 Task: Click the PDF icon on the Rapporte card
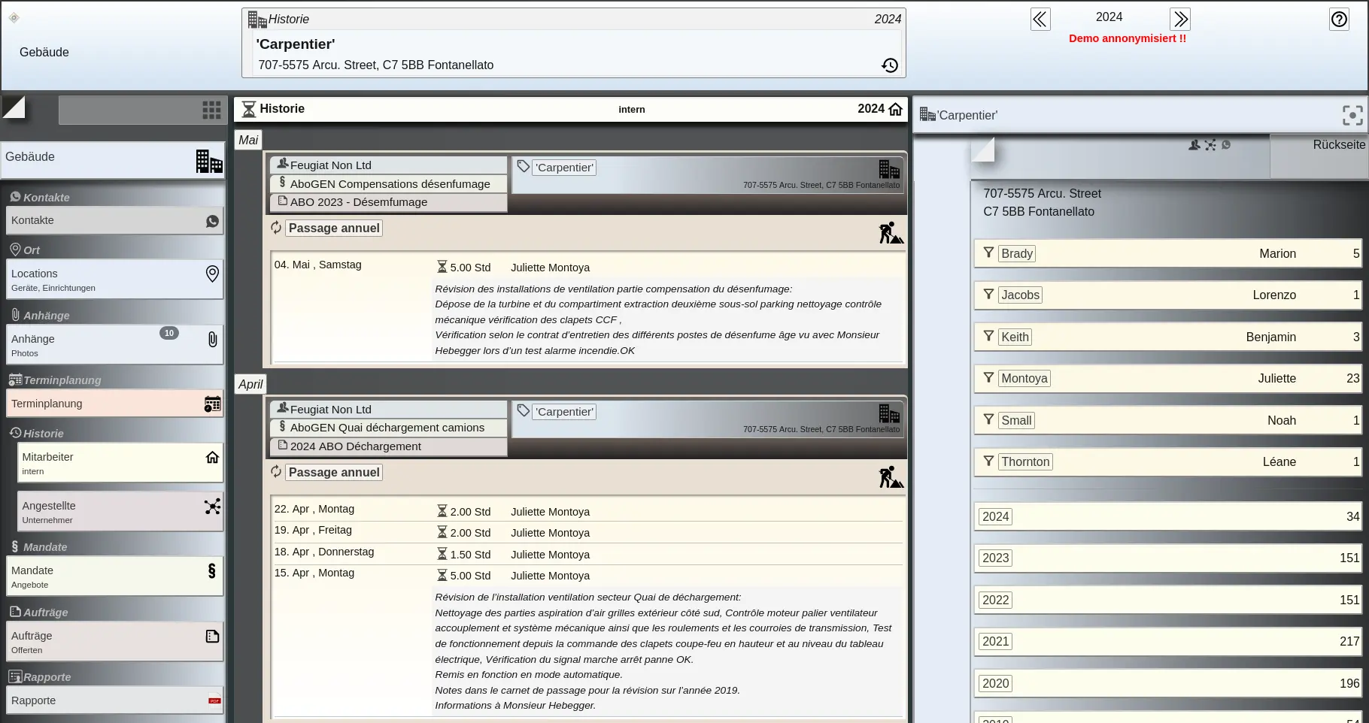coord(214,700)
